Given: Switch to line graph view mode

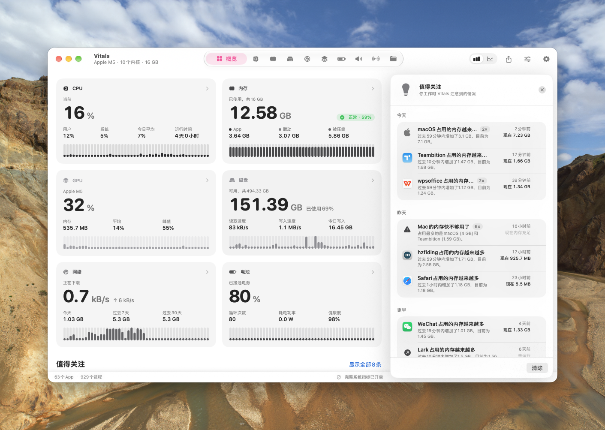Looking at the screenshot, I should [490, 59].
